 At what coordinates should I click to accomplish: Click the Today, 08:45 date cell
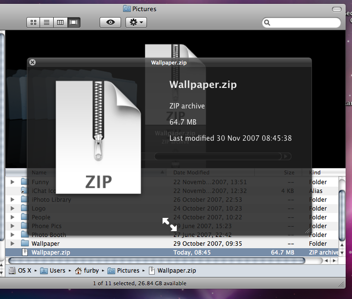pos(192,252)
